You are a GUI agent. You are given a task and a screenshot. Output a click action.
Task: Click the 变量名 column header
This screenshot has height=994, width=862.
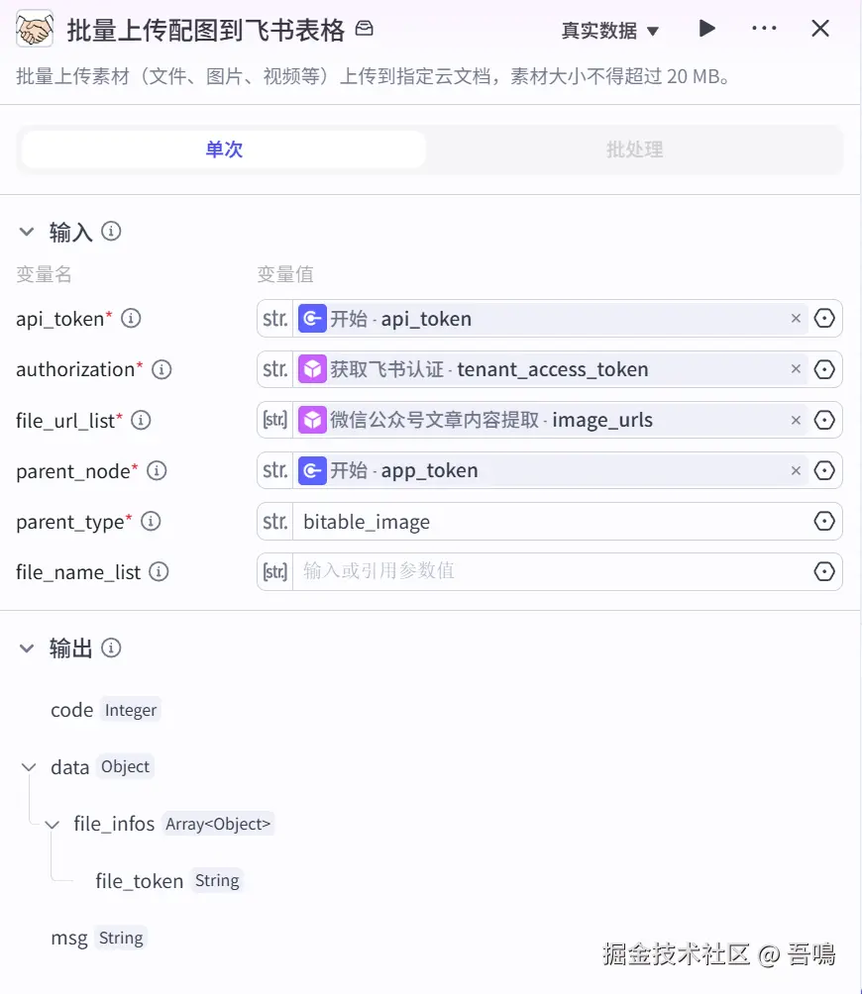(44, 274)
